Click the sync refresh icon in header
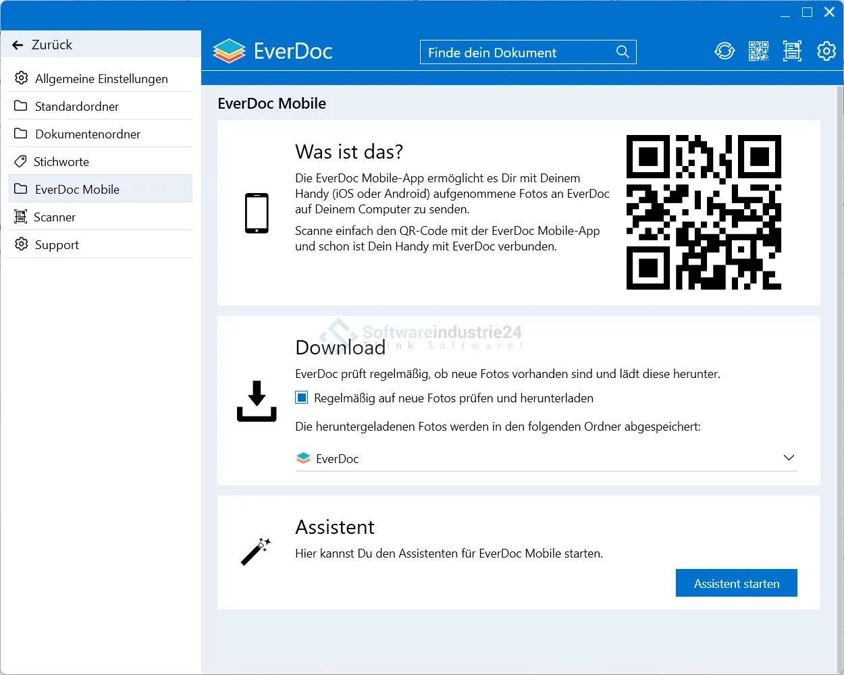 (x=724, y=51)
